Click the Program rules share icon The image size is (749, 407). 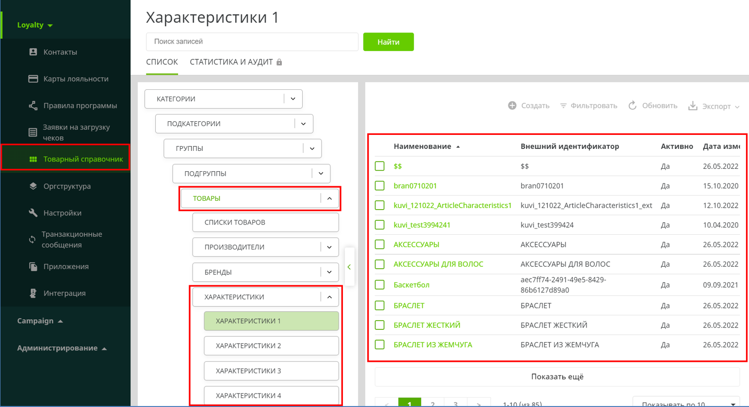point(33,105)
